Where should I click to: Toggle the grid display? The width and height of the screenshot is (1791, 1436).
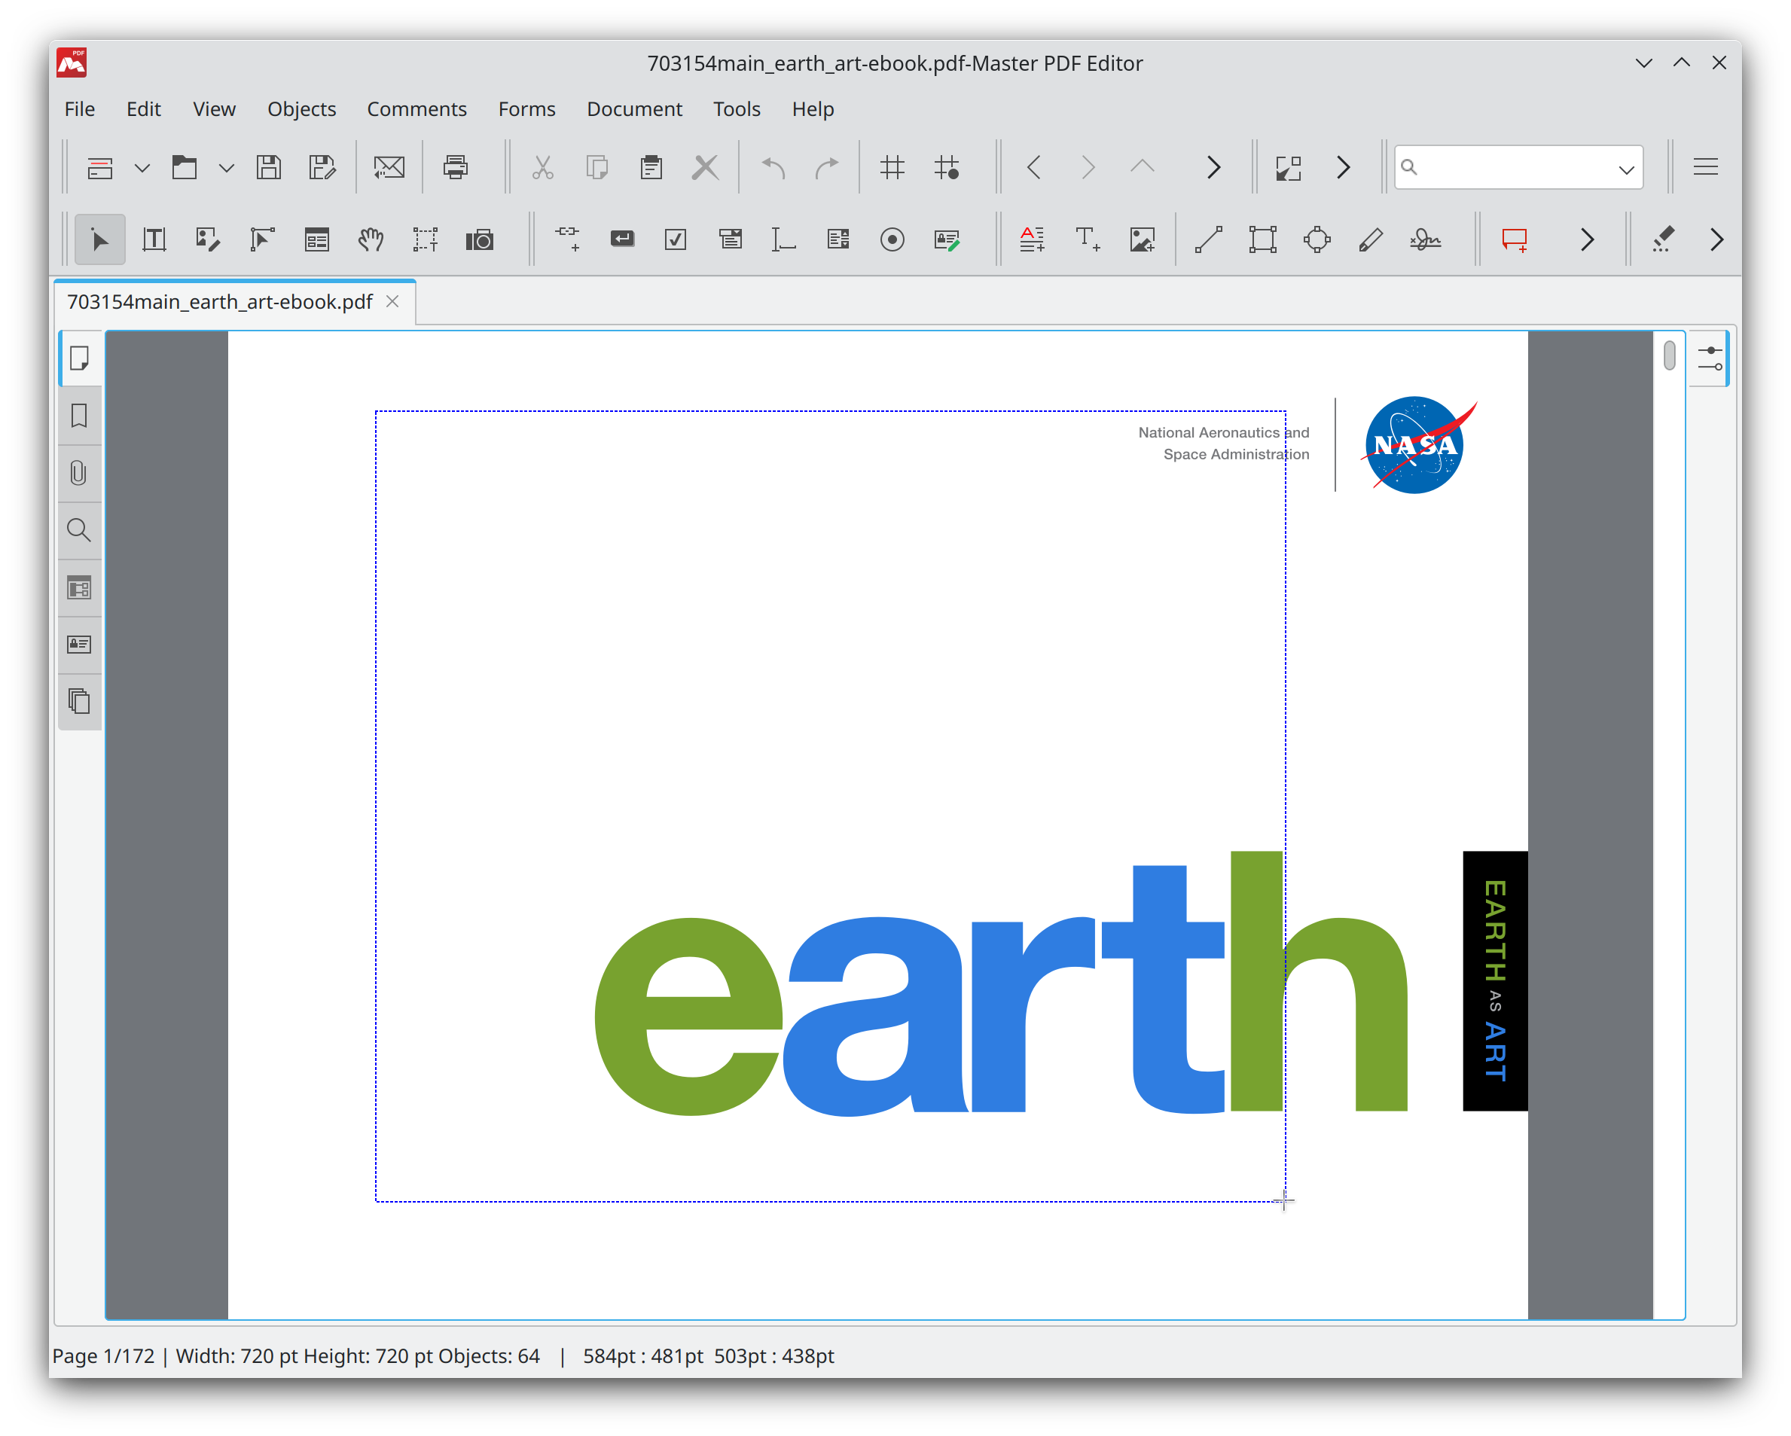tap(892, 168)
